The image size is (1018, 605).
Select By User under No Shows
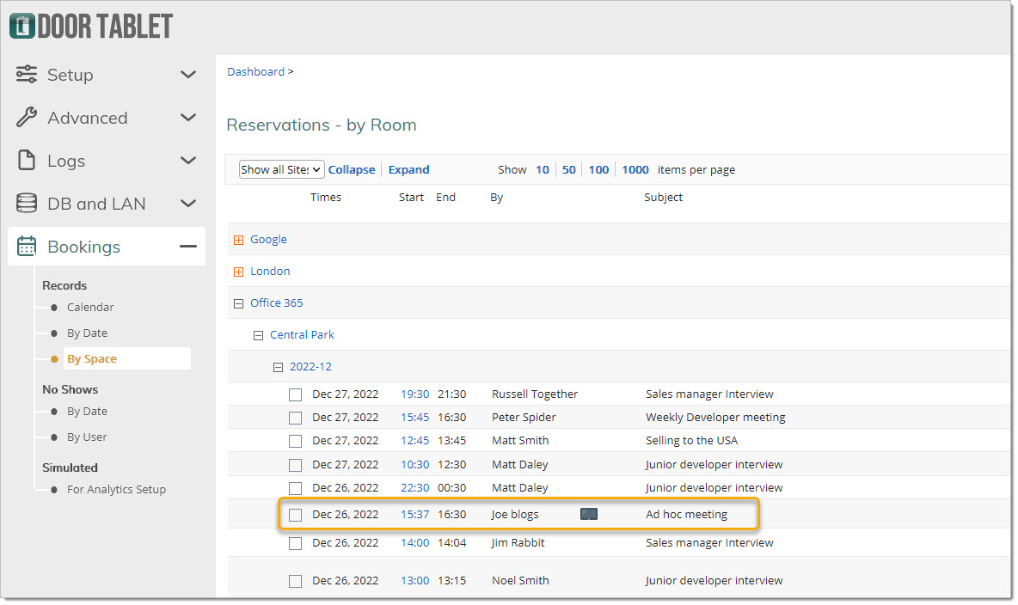pos(87,437)
